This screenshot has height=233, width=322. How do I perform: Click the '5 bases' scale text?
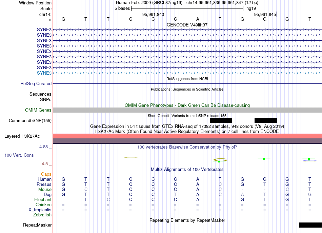pos(122,8)
